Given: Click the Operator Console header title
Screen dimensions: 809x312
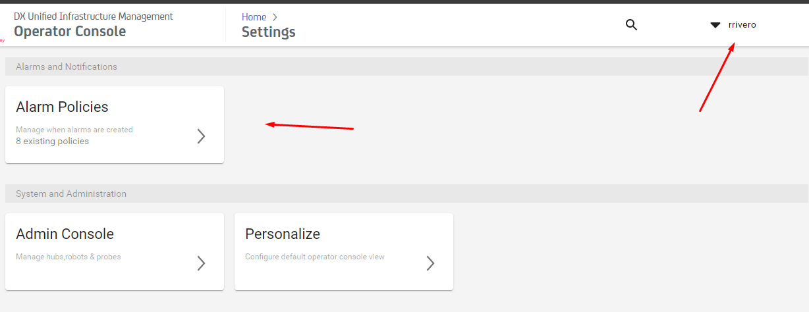Looking at the screenshot, I should 70,31.
